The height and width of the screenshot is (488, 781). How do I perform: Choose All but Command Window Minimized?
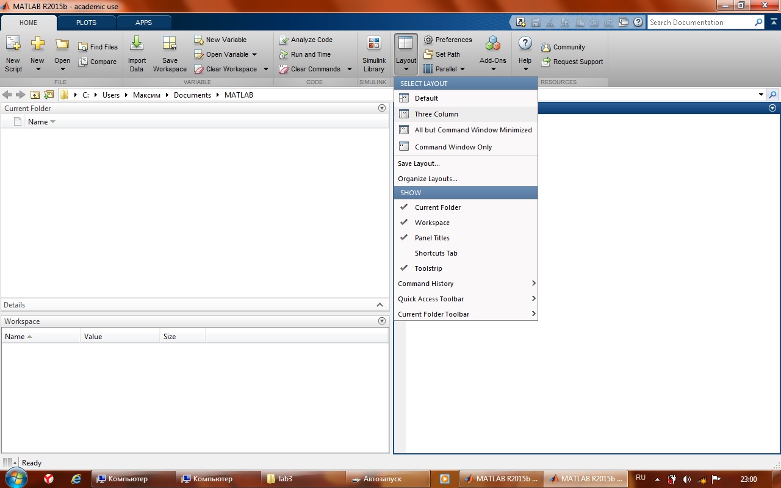[466, 130]
